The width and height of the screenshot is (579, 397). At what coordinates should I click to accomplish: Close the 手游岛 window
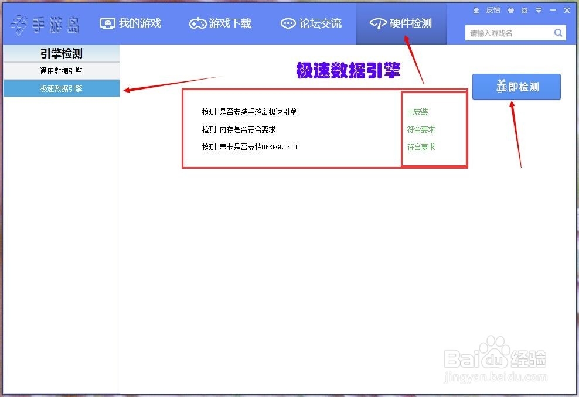click(567, 11)
